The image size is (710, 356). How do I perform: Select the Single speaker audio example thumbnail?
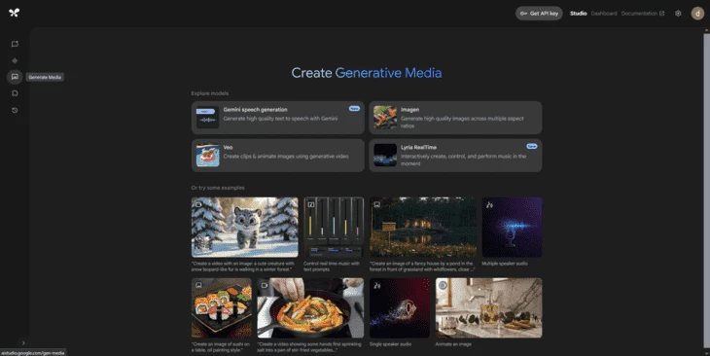[400, 308]
